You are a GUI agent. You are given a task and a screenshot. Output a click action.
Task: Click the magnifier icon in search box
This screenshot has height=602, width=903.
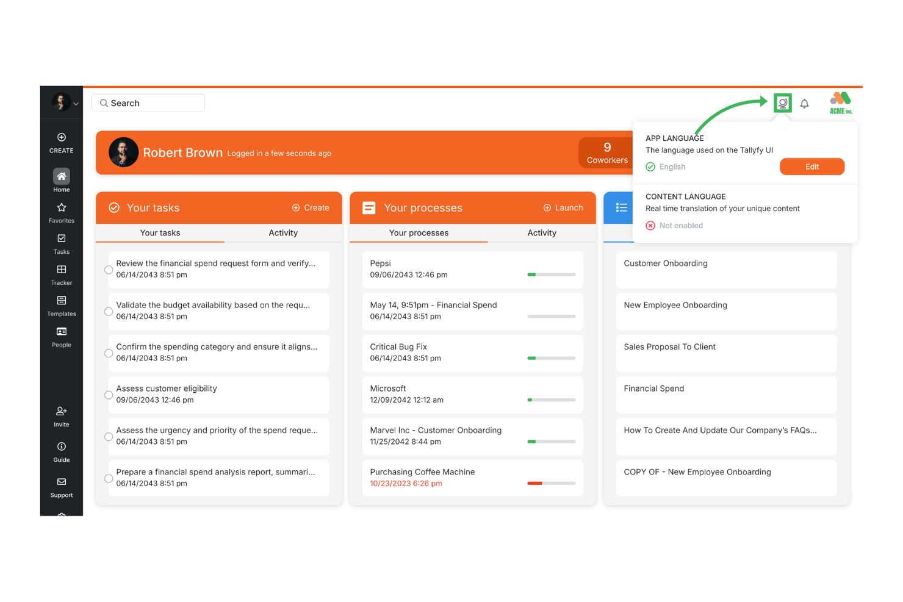tap(104, 103)
